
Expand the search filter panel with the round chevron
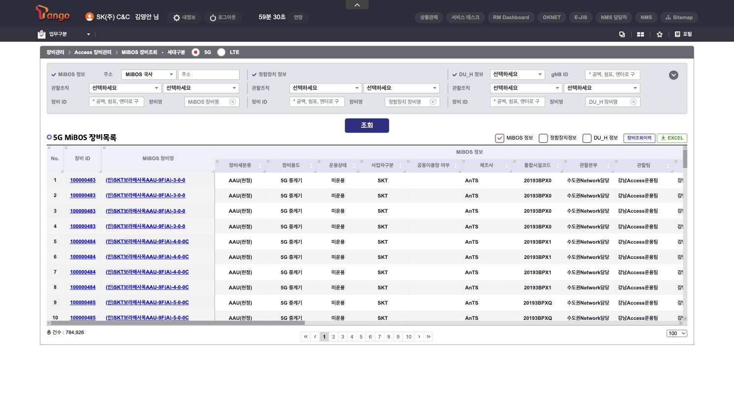(x=673, y=75)
